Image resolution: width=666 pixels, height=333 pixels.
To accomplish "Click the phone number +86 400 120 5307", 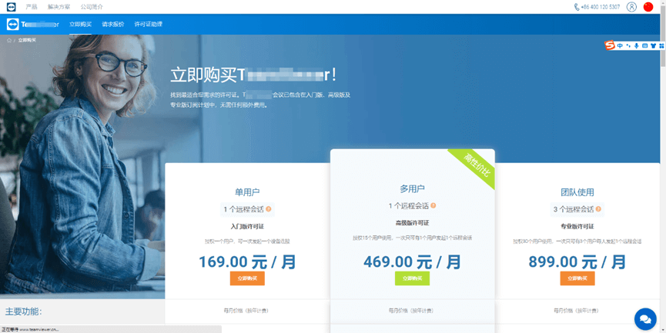I will click(x=597, y=7).
